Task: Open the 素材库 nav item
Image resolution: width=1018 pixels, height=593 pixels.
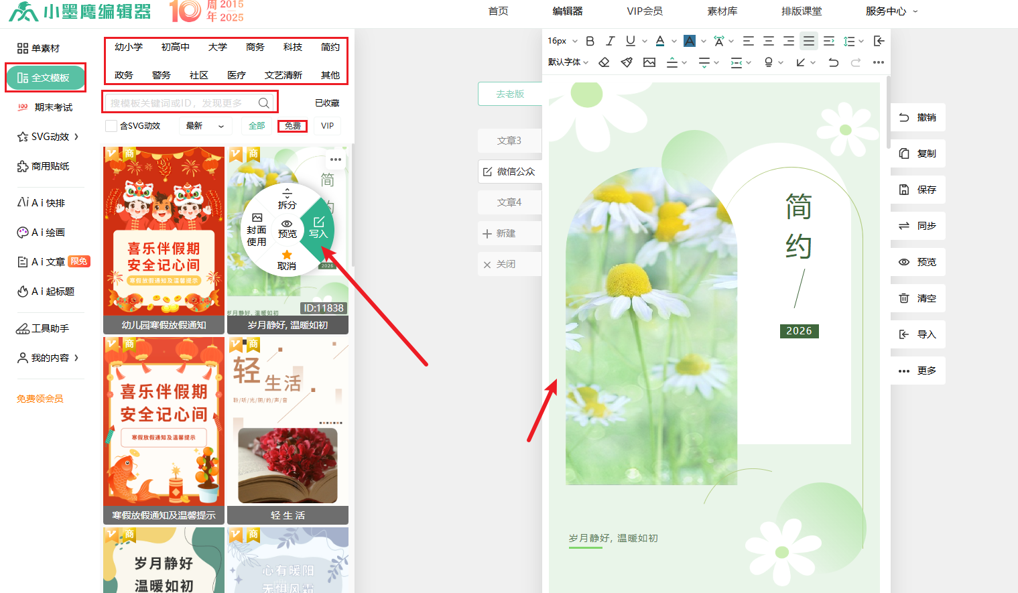Action: tap(722, 11)
